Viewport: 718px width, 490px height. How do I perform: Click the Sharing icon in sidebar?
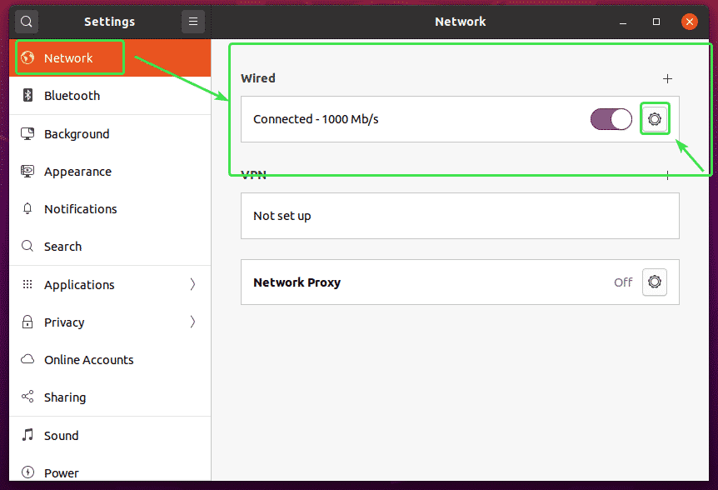pyautogui.click(x=27, y=397)
